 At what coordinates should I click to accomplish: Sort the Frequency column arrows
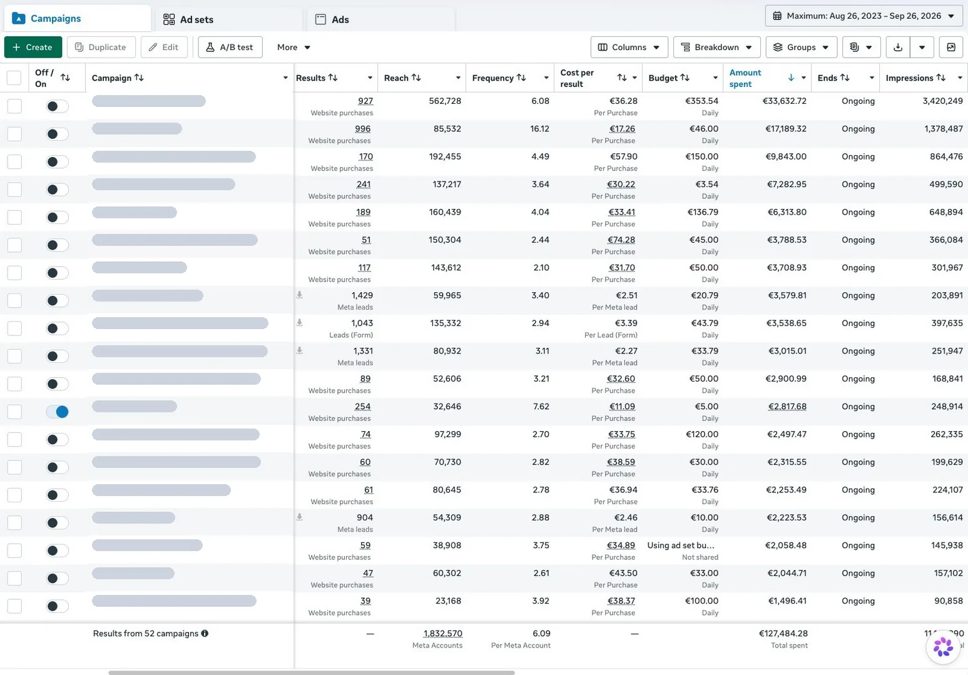coord(521,78)
